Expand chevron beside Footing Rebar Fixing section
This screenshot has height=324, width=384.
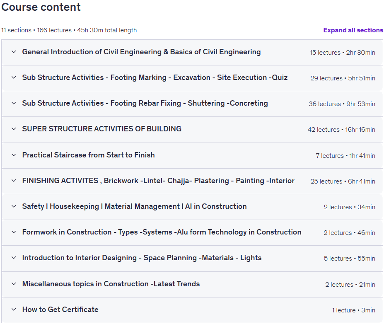click(14, 103)
